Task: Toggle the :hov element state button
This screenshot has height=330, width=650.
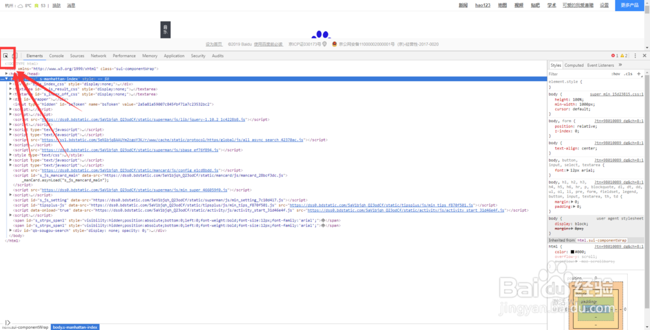Action: click(616, 73)
